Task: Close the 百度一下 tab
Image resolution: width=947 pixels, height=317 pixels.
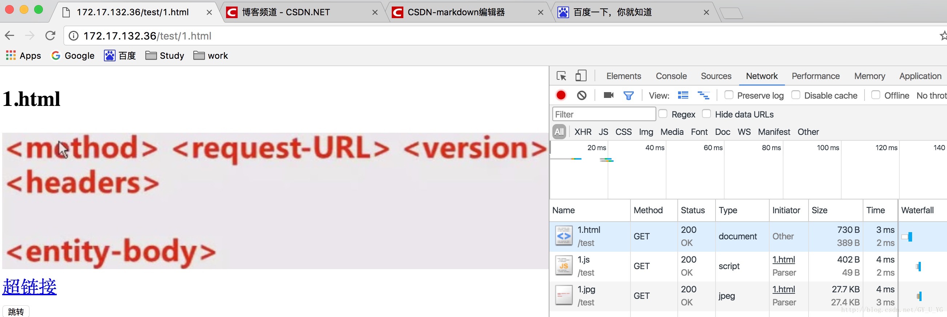Action: pyautogui.click(x=706, y=12)
